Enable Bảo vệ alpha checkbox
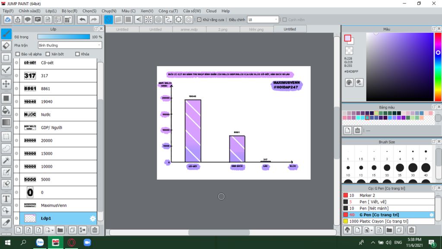This screenshot has width=442, height=249. pyautogui.click(x=18, y=54)
